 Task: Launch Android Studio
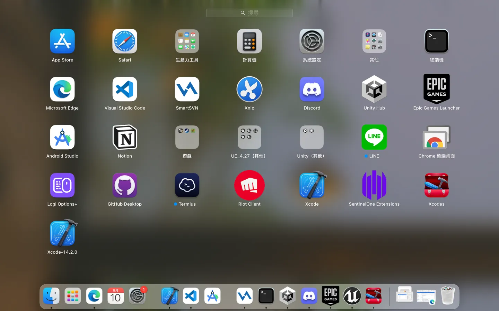click(62, 137)
